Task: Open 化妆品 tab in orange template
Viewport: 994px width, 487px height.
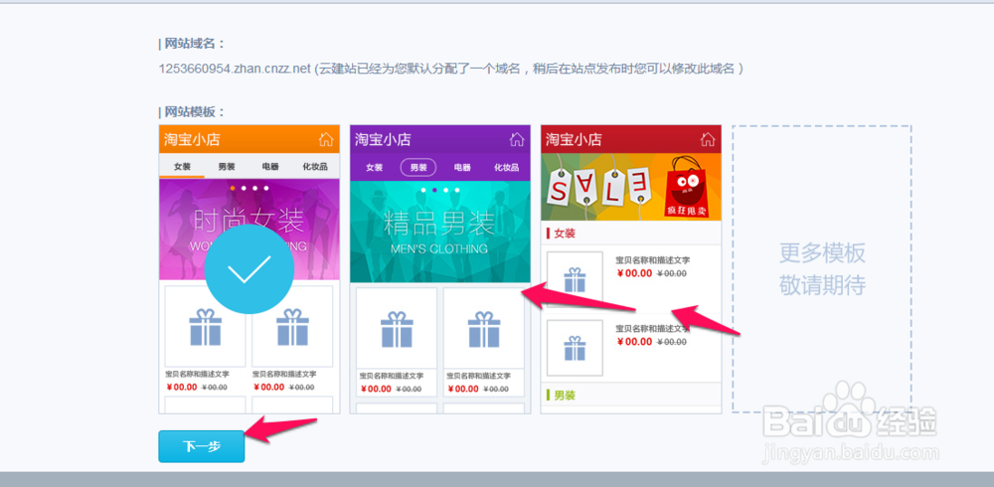Action: [x=315, y=167]
